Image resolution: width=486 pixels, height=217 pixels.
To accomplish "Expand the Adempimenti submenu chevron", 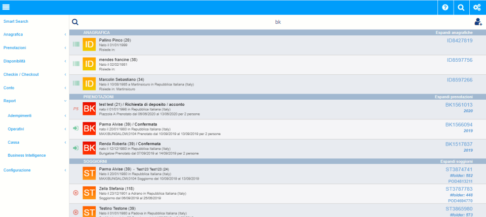I will pos(65,116).
